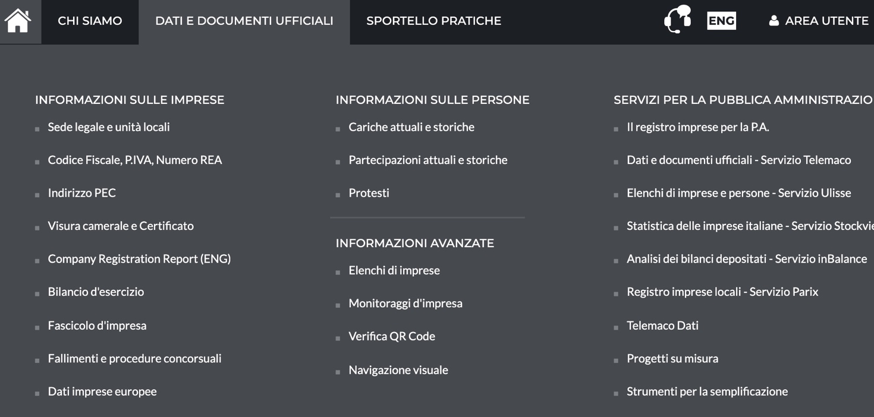Go to Indirizzo PEC page
The image size is (874, 417).
click(x=82, y=193)
